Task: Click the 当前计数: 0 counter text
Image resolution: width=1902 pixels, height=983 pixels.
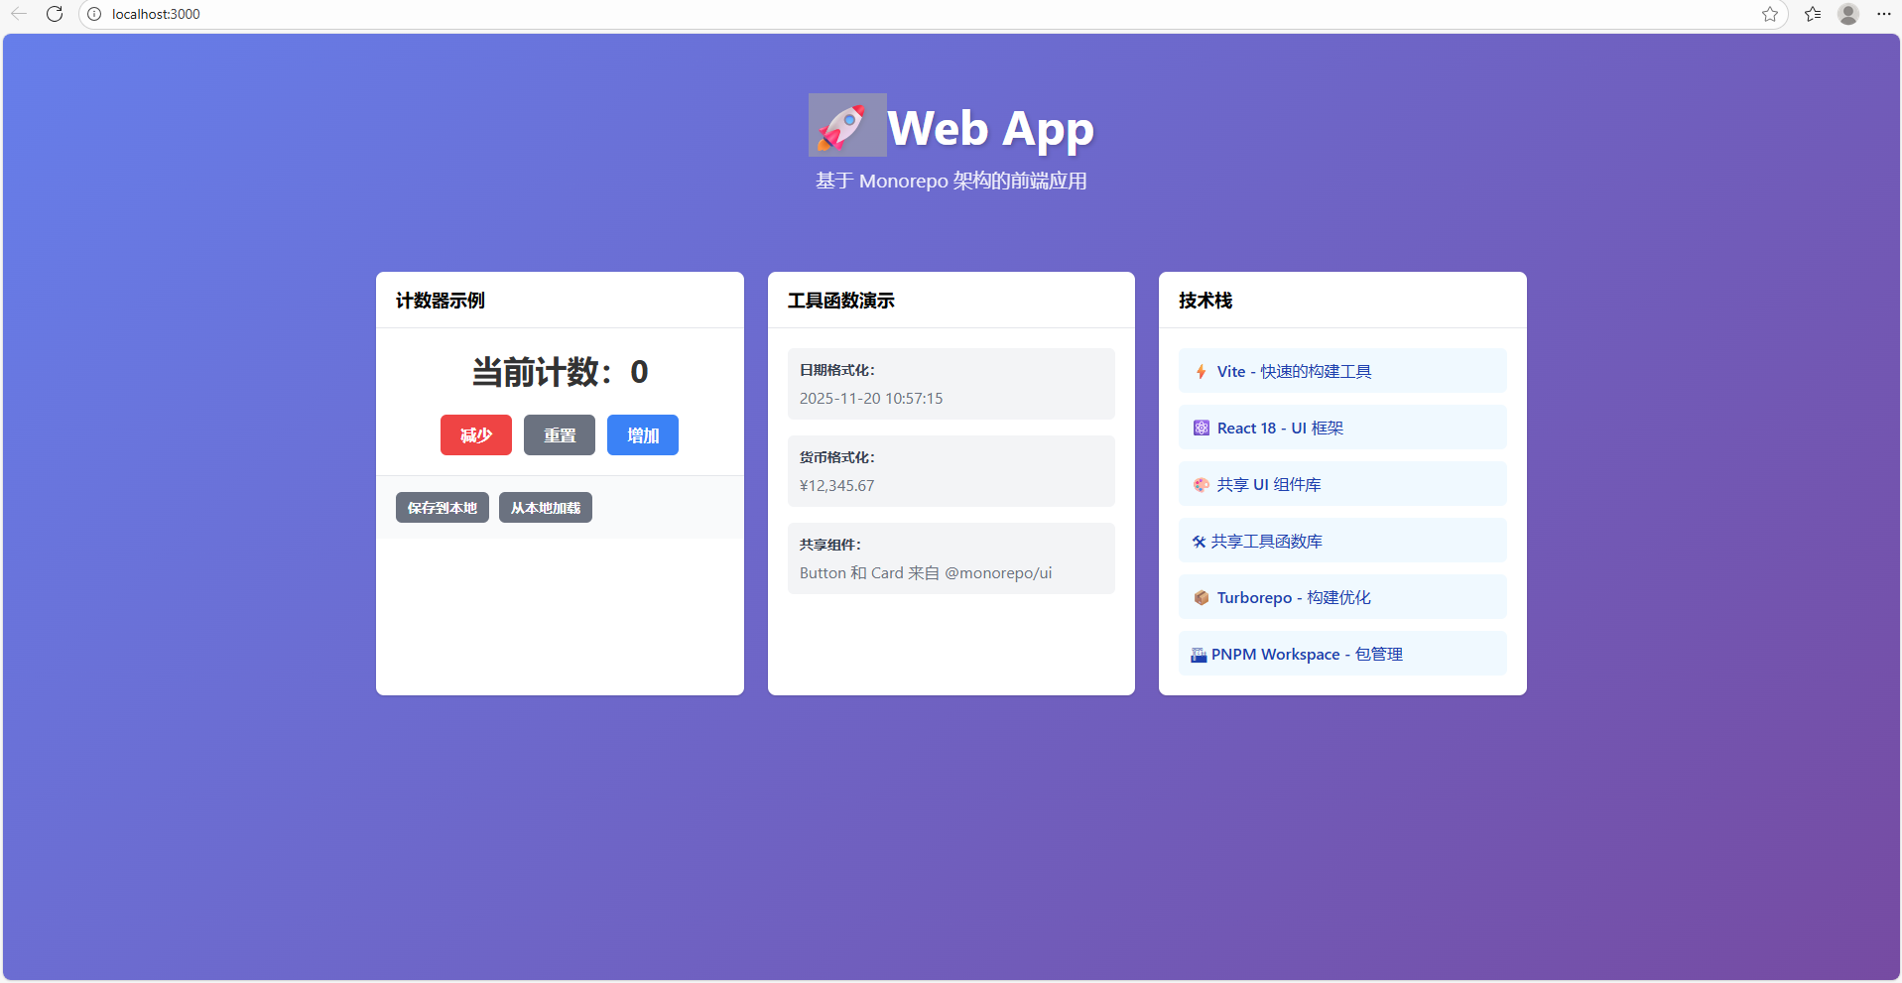Action: 560,372
